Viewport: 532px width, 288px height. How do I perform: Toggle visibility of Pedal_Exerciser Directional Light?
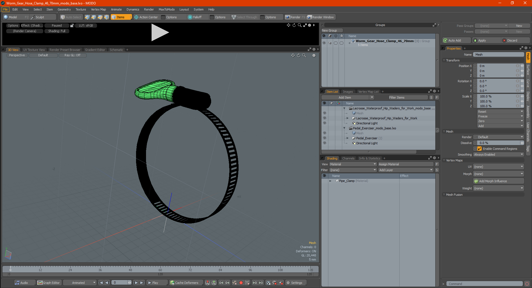[x=324, y=143]
